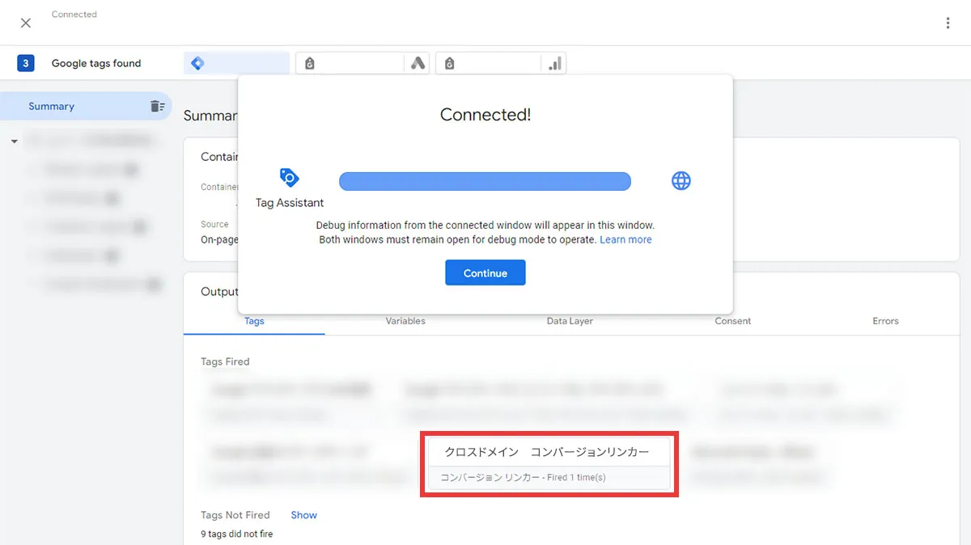The image size is (971, 545).
Task: Show the tags that did not fire
Action: click(x=303, y=515)
